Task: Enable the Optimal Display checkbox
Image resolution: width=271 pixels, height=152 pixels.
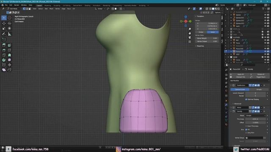Action: tap(246, 100)
